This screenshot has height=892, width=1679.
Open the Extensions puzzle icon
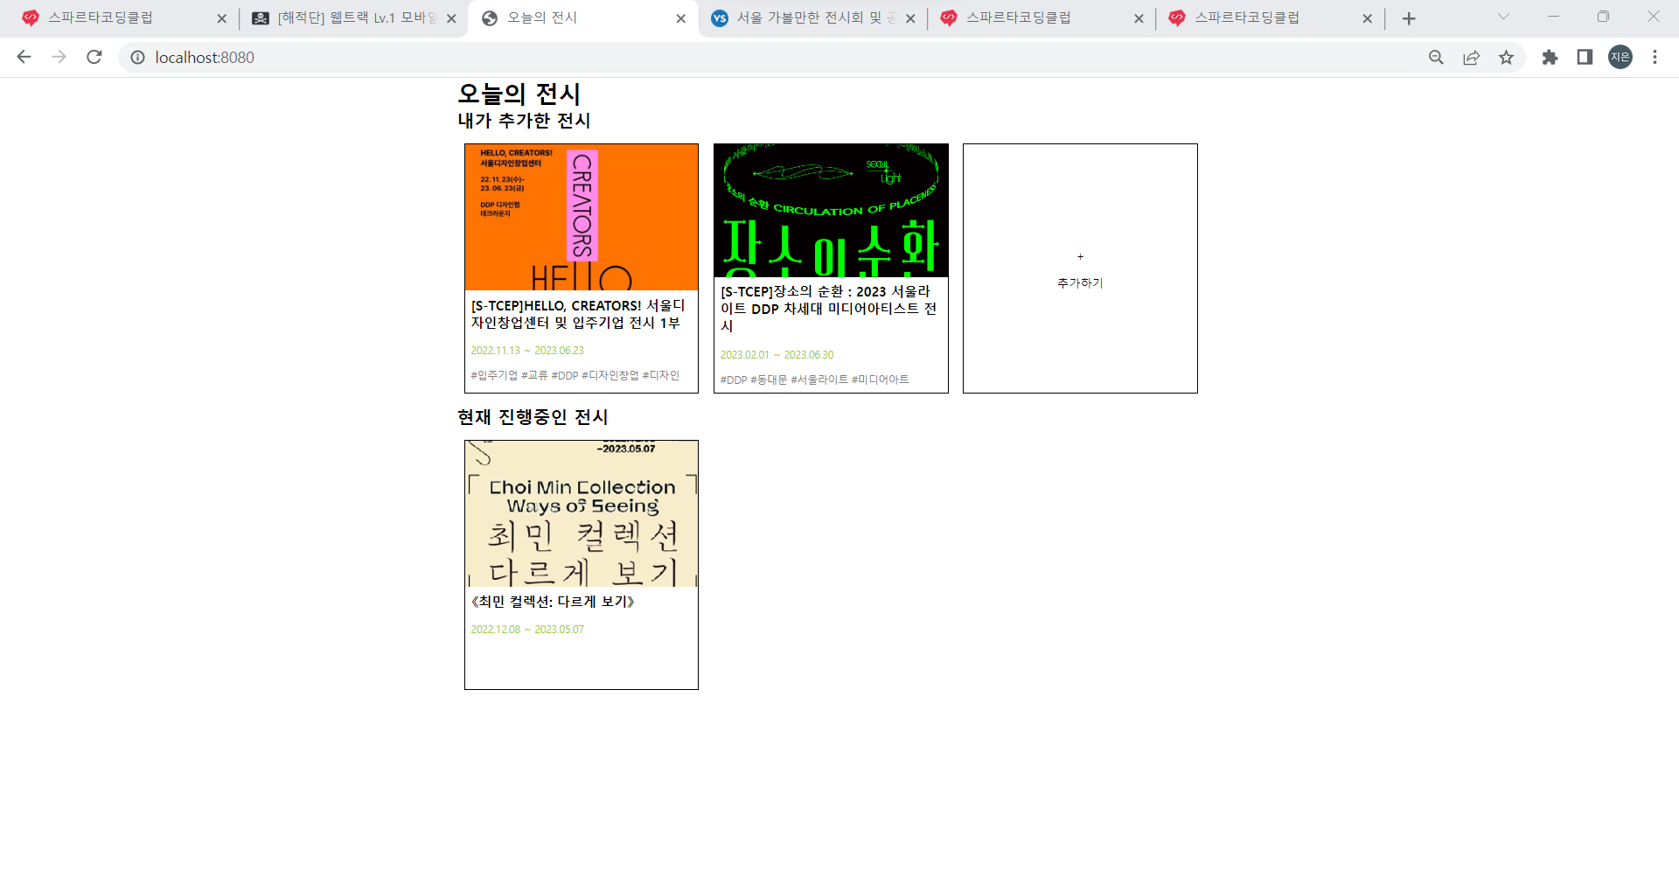click(1550, 57)
